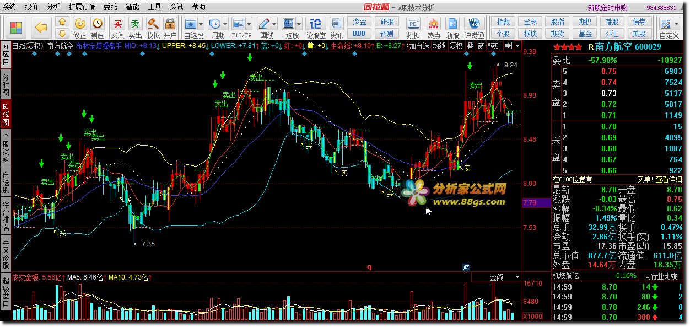Expand the 画线 drawing dropdown arrow
This screenshot has width=690, height=327.
[274, 24]
